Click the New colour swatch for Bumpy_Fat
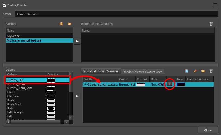 tap(181, 85)
